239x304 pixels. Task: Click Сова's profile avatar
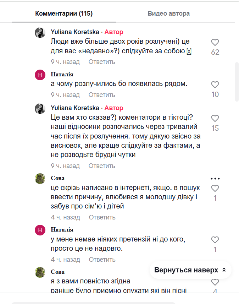[x=40, y=178]
